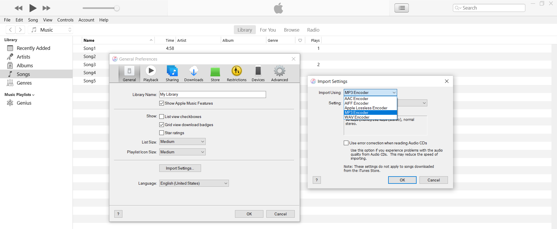Open the Controls menu

coord(65,20)
